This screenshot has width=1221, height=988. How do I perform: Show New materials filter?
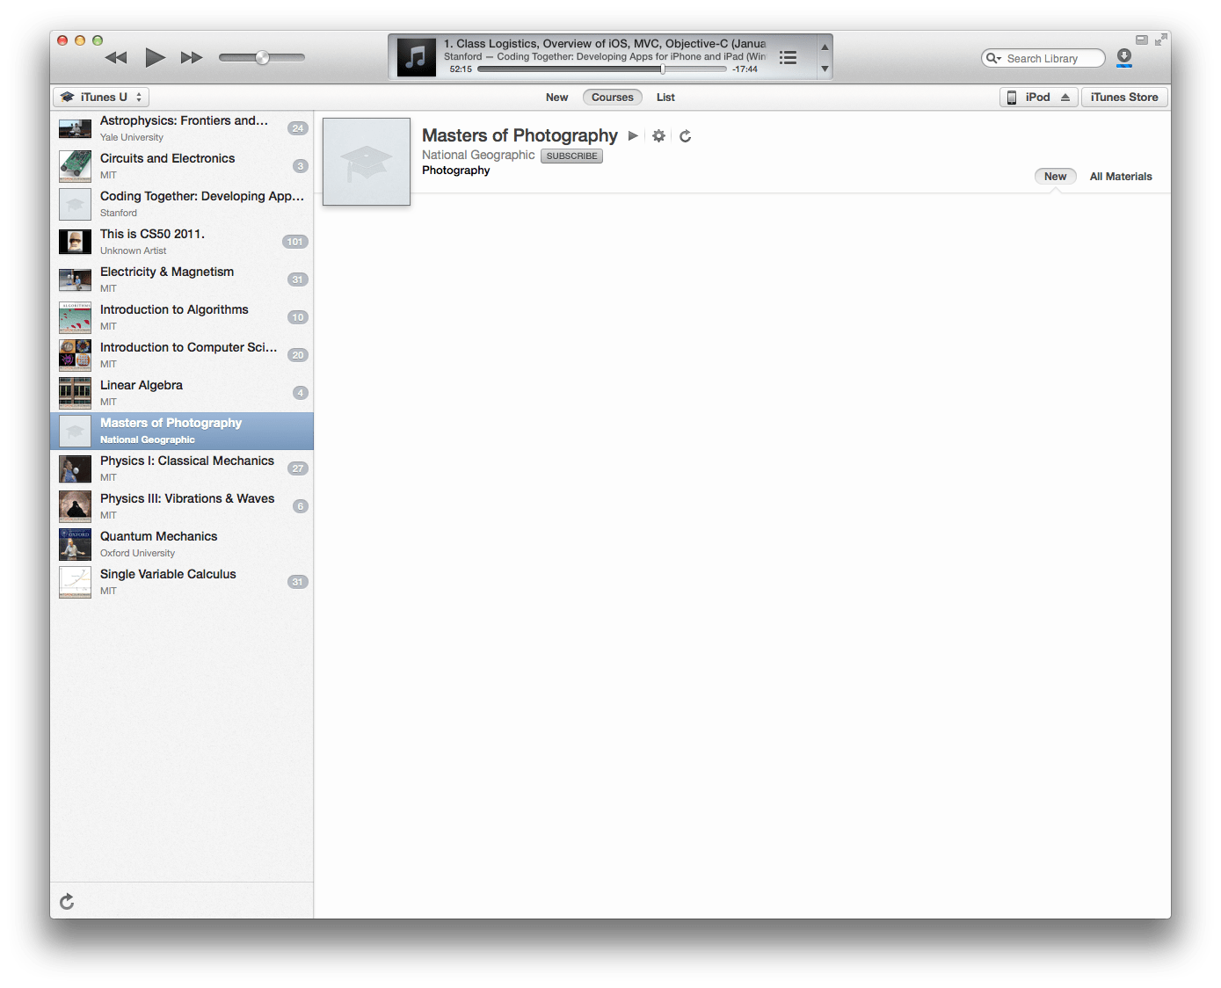pyautogui.click(x=1055, y=177)
